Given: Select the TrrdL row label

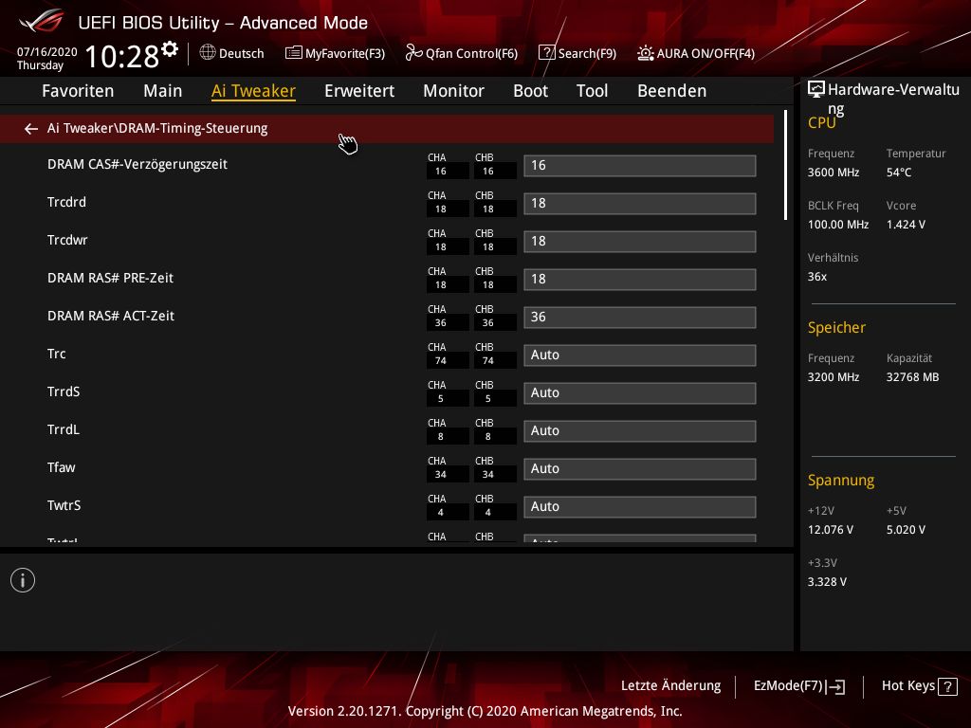Looking at the screenshot, I should (64, 429).
